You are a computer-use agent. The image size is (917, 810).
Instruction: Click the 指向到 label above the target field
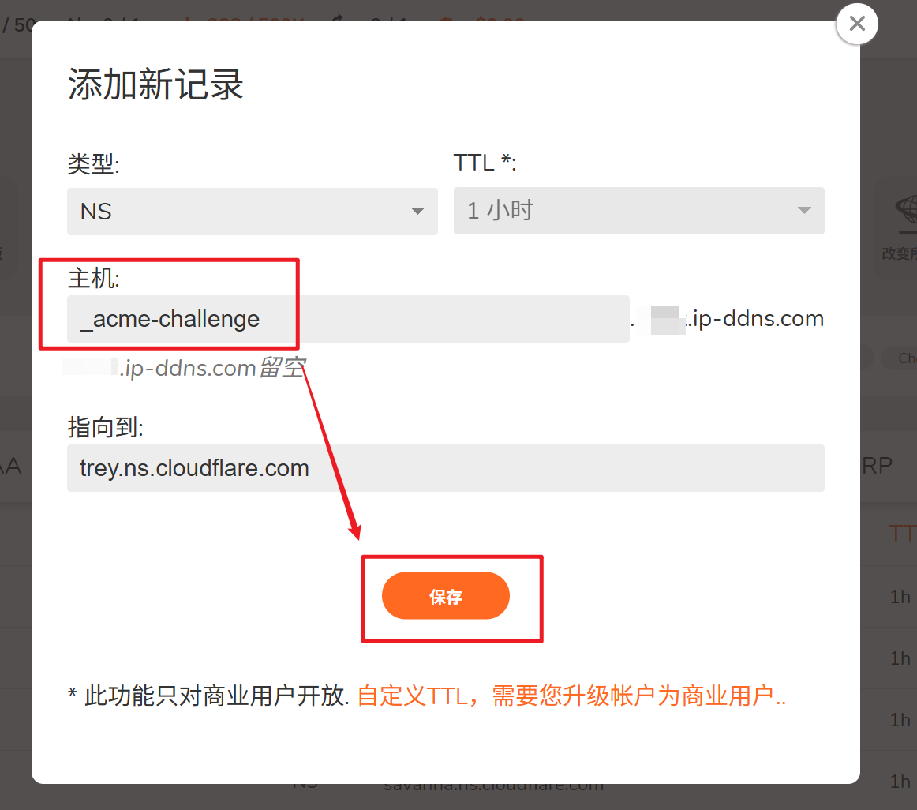tap(105, 427)
